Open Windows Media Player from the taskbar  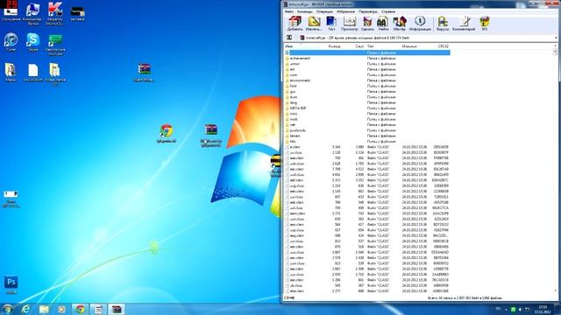tap(61, 309)
